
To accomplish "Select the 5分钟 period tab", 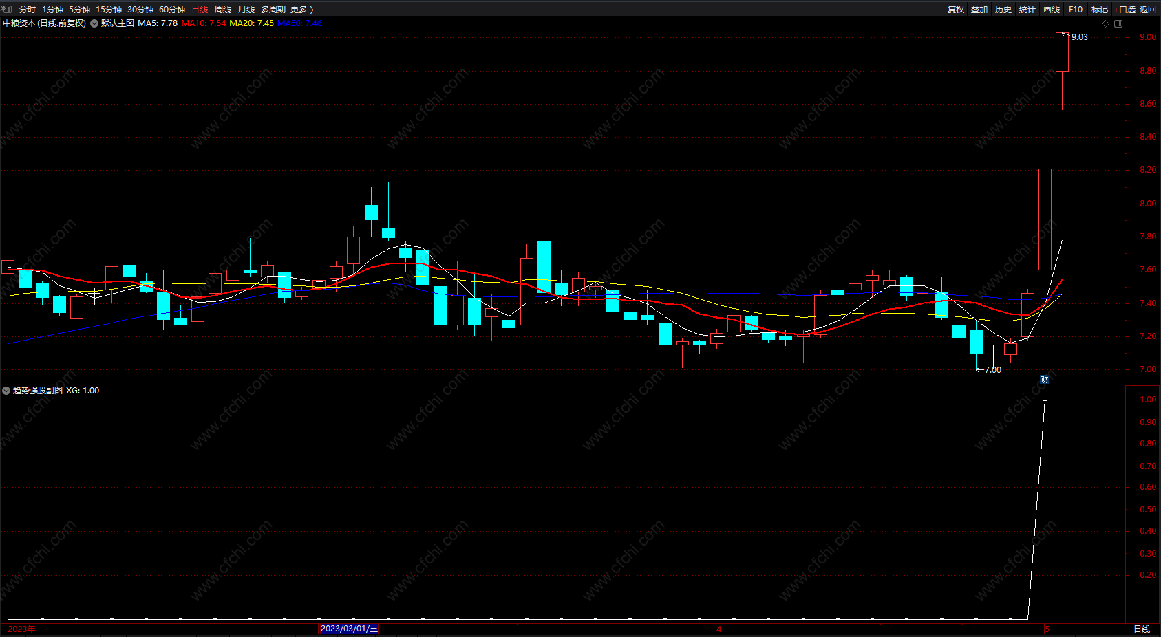I will point(79,9).
